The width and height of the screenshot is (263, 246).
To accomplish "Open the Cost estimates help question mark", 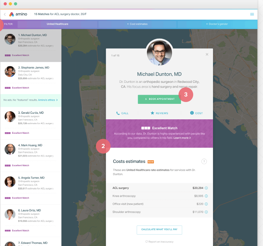I will point(204,161).
